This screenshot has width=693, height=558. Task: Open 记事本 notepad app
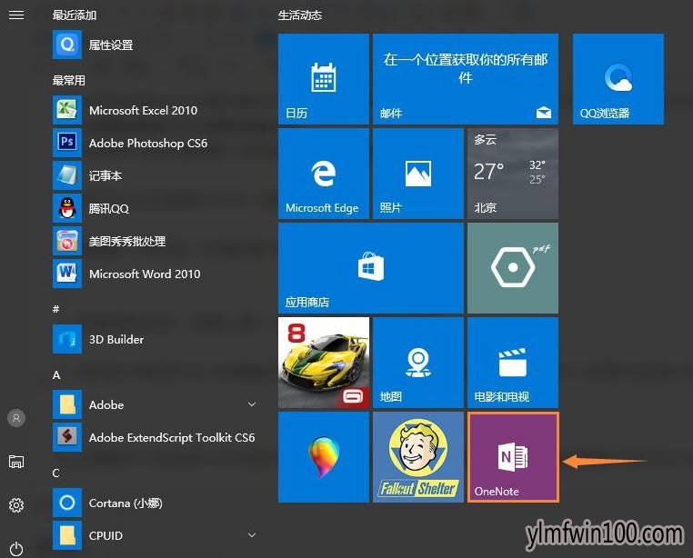point(155,175)
